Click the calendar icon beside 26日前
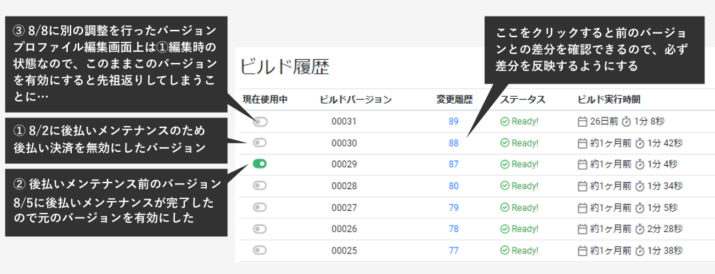 [582, 121]
